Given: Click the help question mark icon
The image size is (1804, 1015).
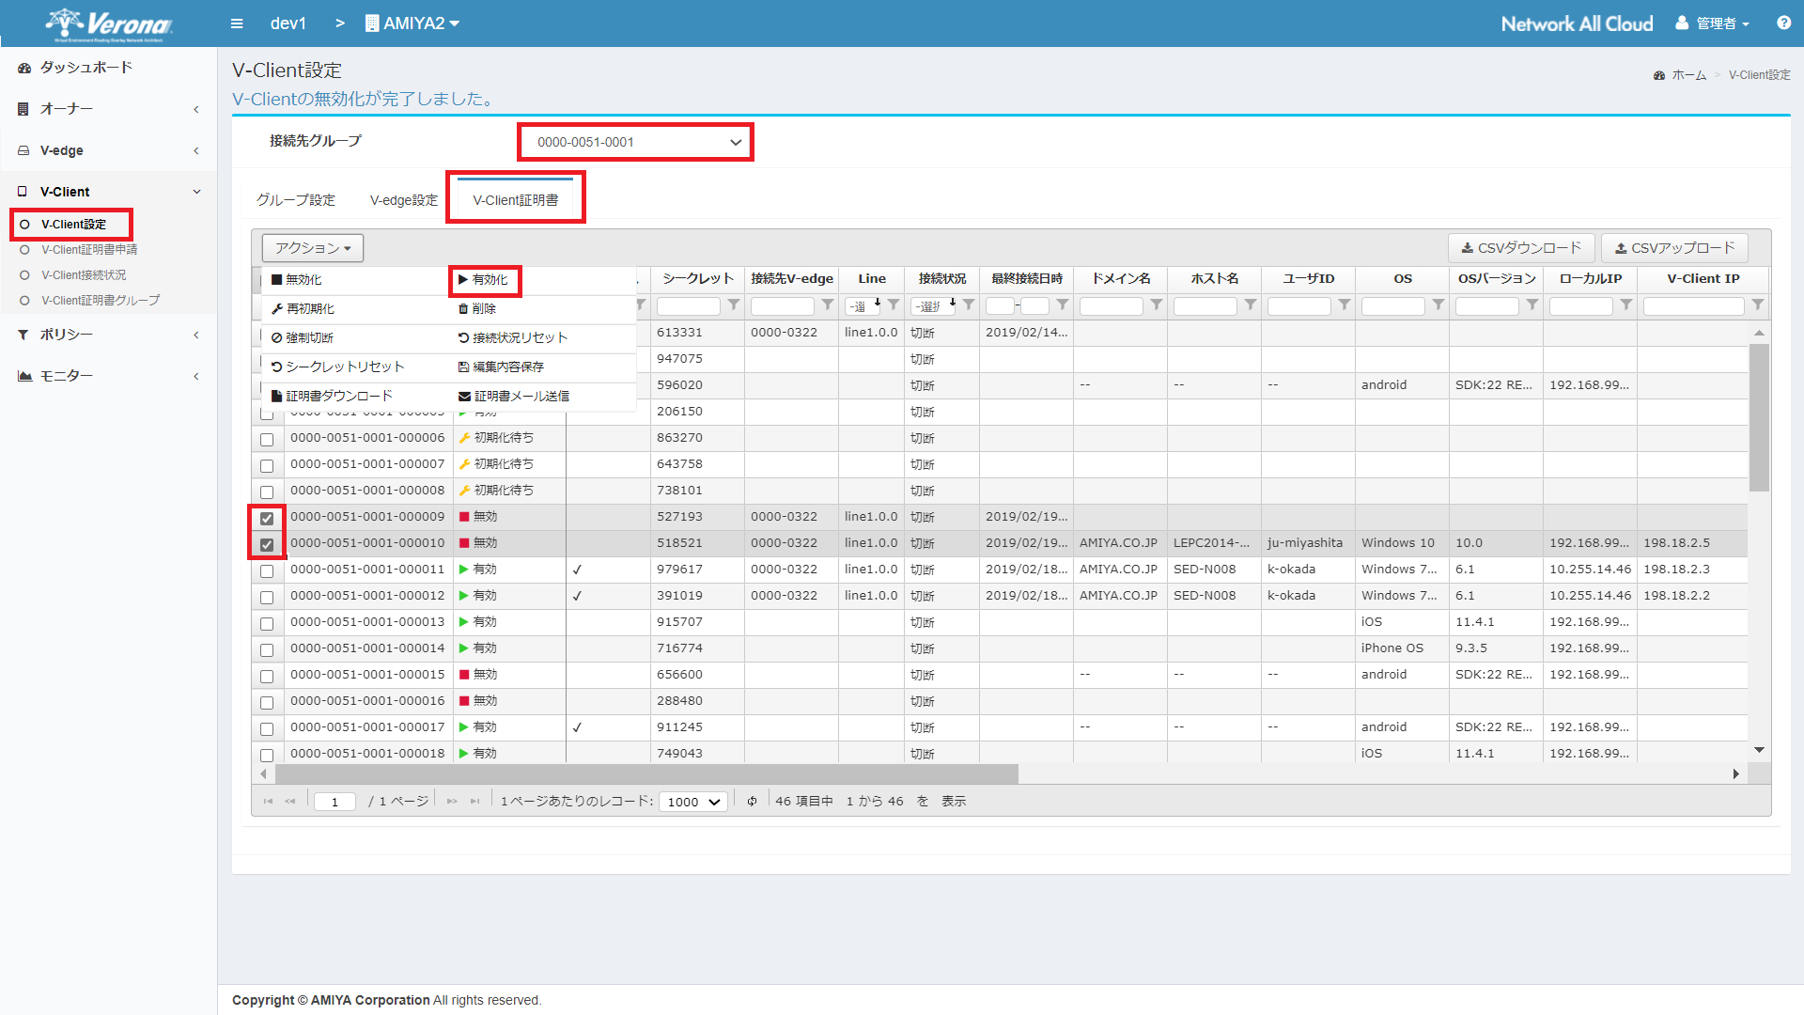Looking at the screenshot, I should click(1783, 23).
